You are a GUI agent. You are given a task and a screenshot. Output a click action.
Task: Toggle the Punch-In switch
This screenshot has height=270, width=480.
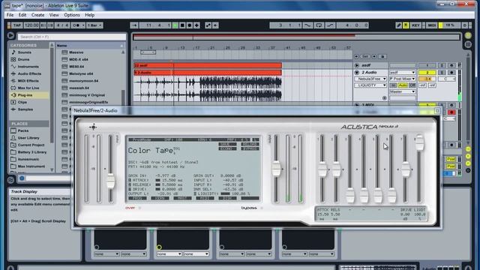coord(307,25)
